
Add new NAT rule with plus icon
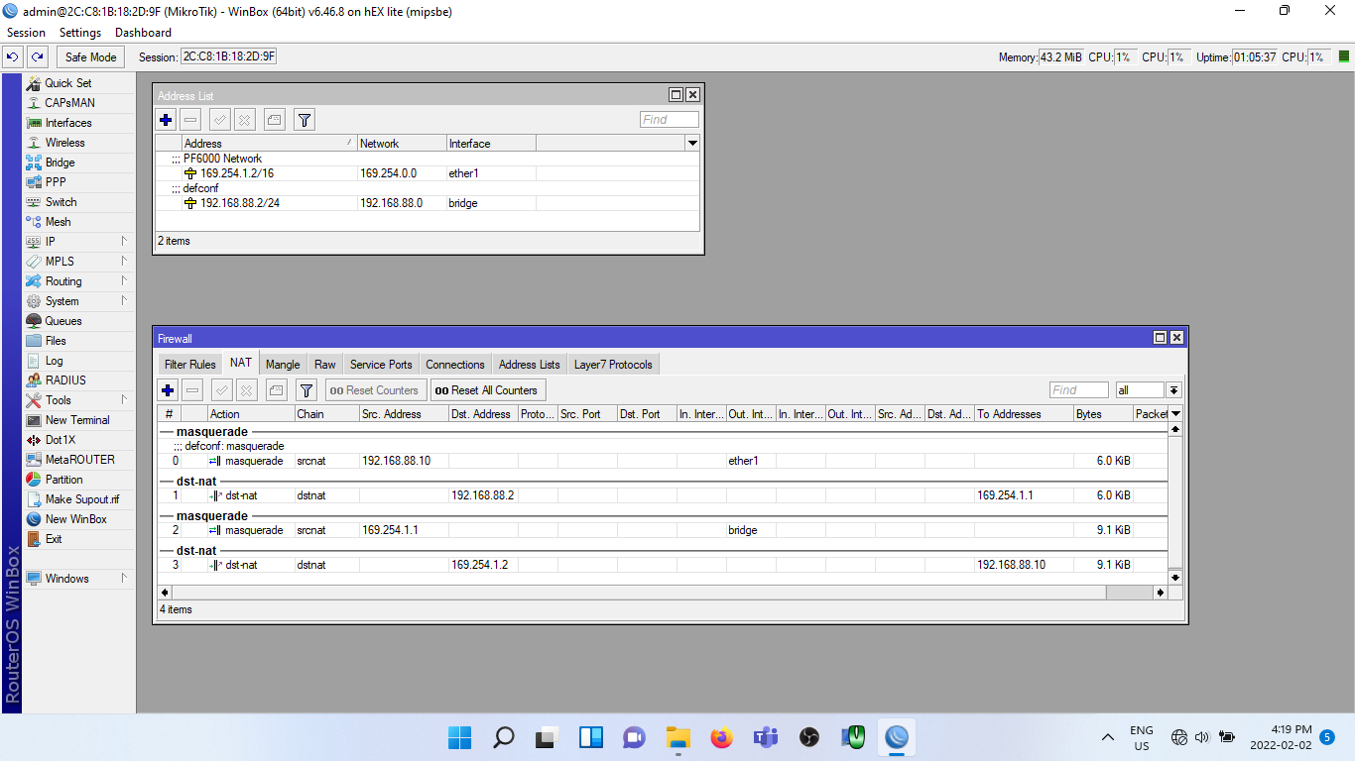[168, 390]
